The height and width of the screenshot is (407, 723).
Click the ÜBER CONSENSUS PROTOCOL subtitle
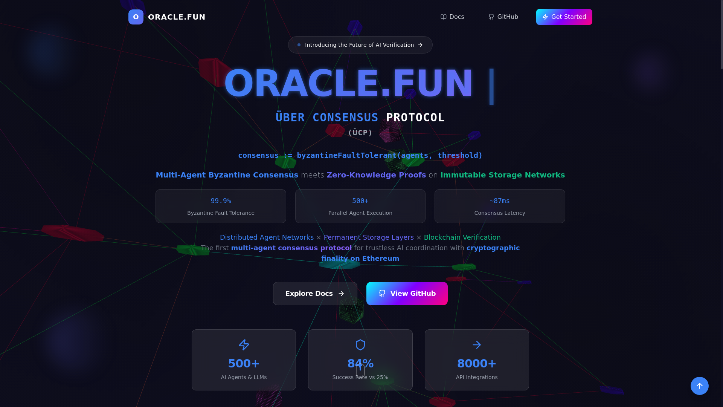tap(360, 118)
